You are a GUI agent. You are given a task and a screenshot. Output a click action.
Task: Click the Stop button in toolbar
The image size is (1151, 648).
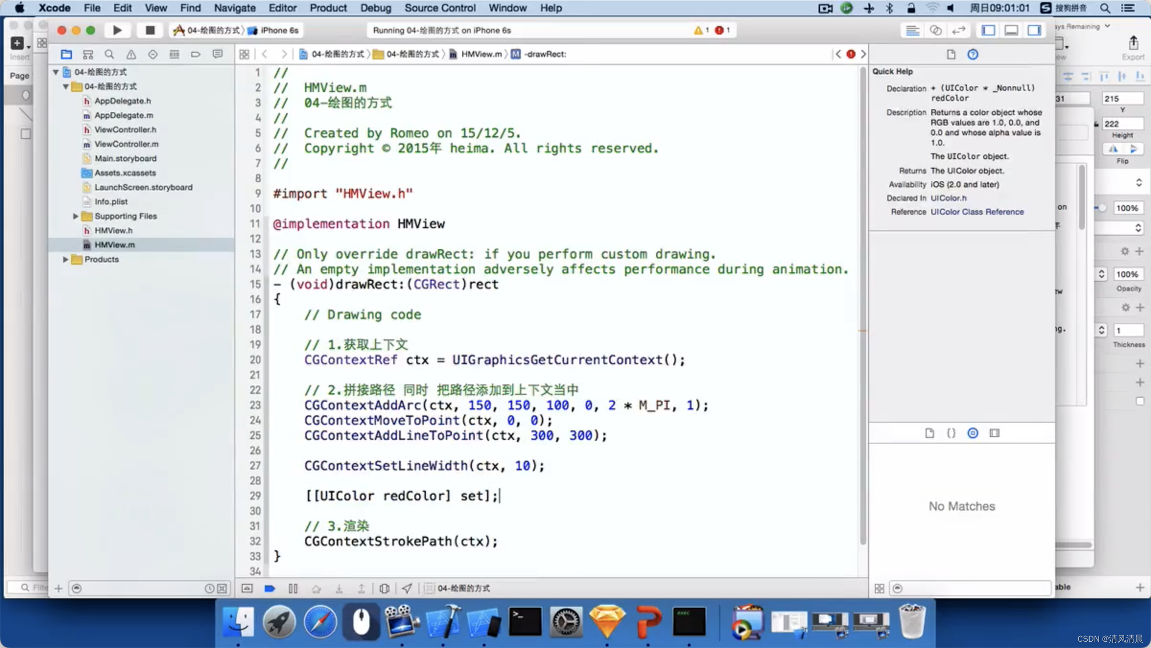point(150,30)
